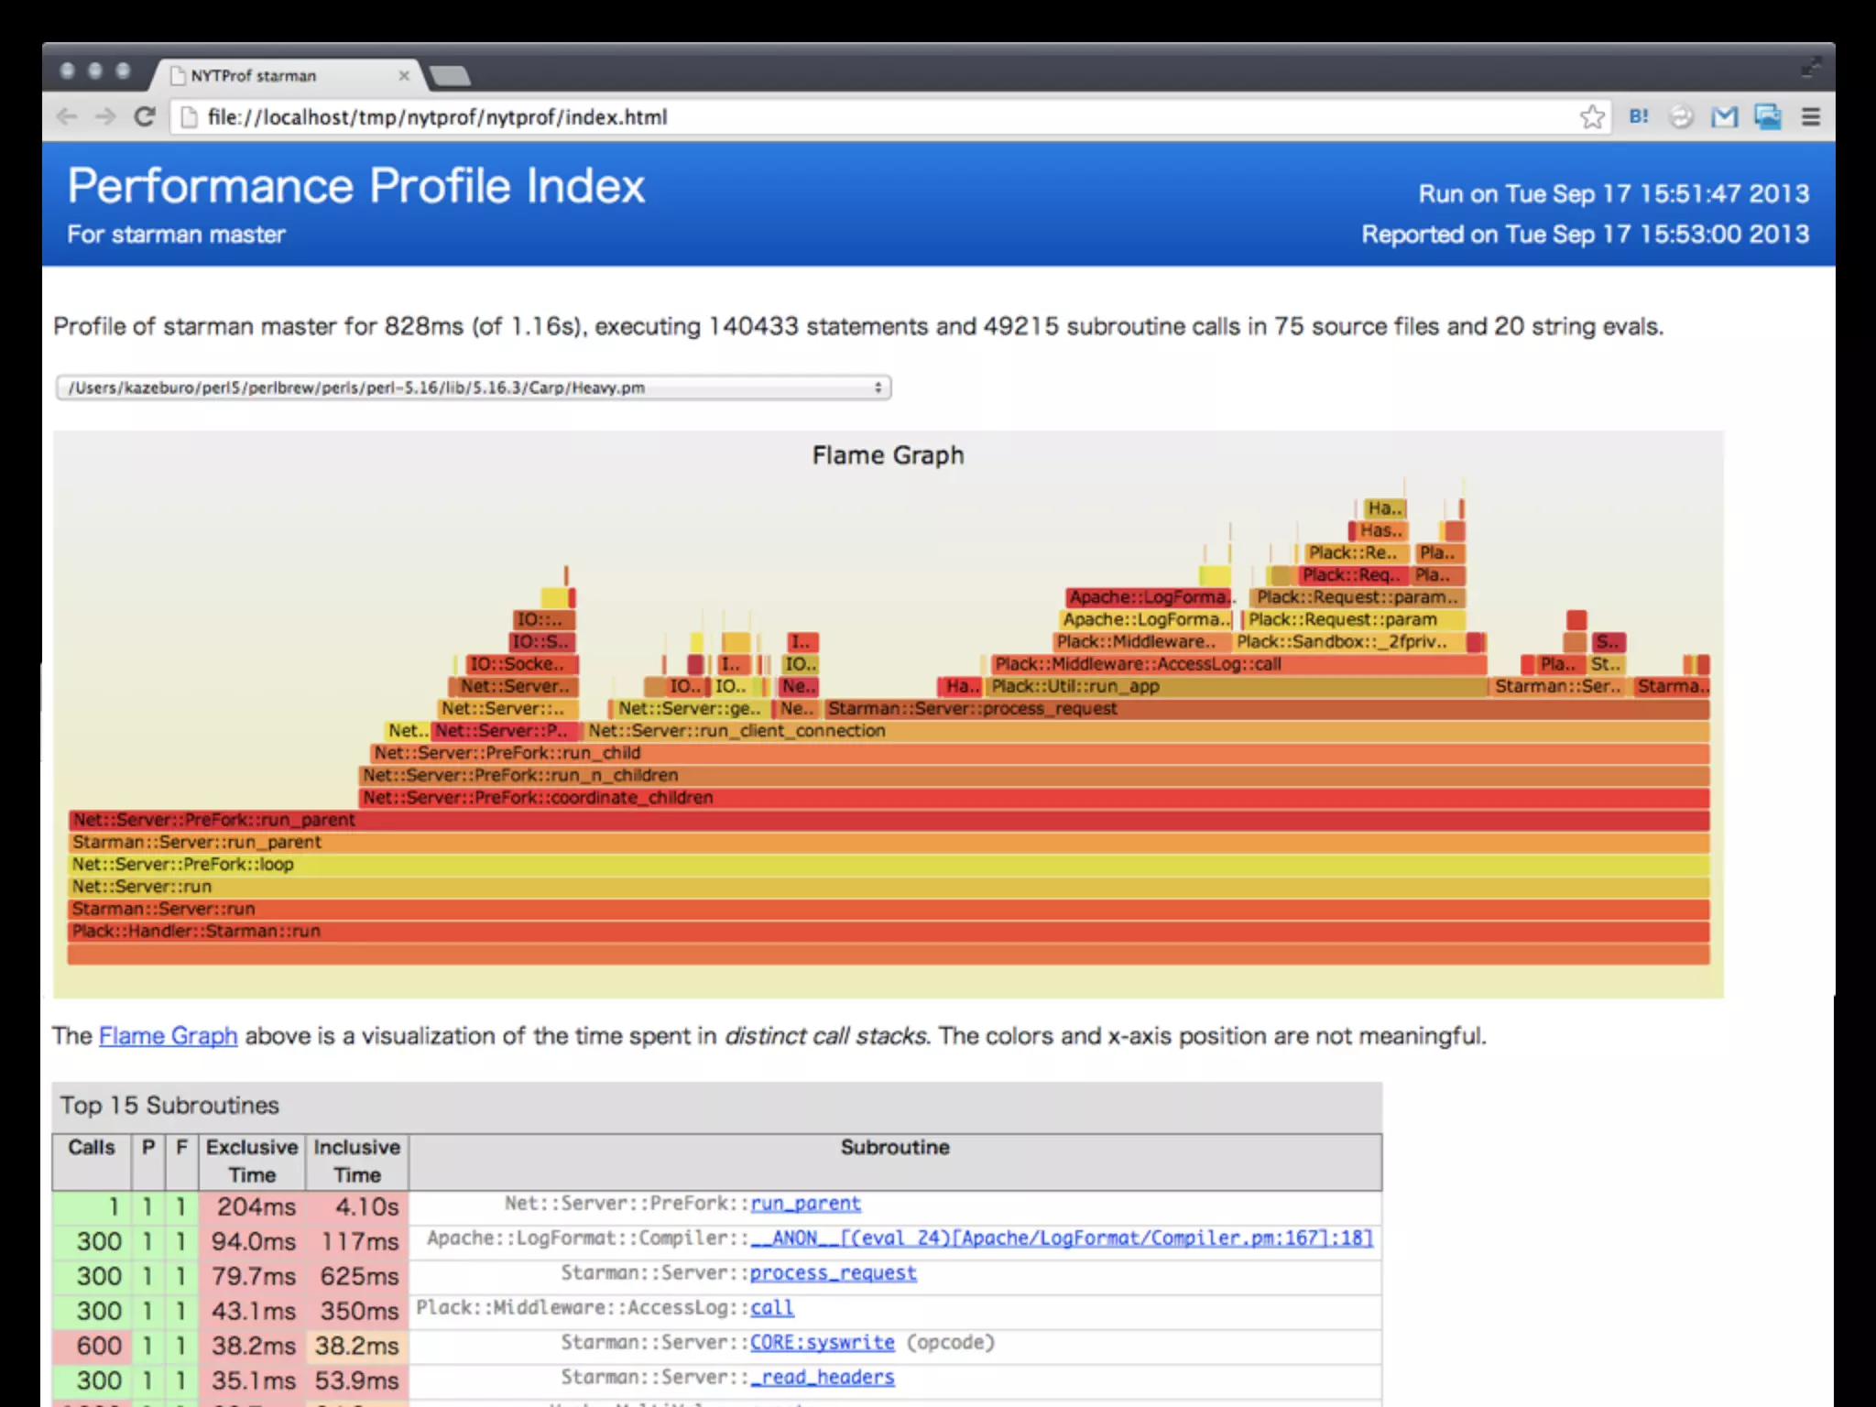The image size is (1876, 1407).
Task: Click the Hatena B! extension icon
Action: (1639, 116)
